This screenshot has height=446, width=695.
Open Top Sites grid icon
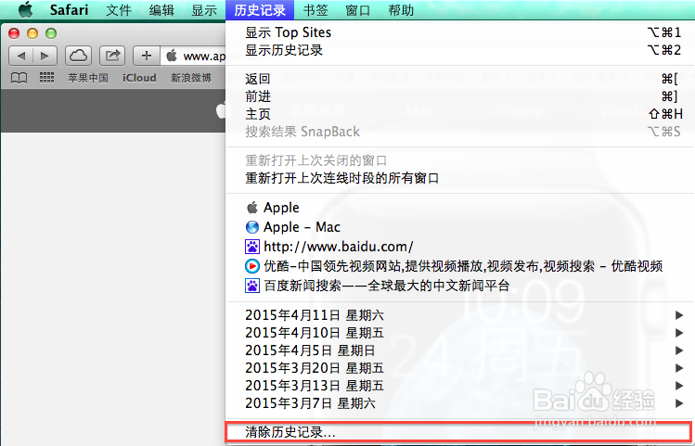46,78
